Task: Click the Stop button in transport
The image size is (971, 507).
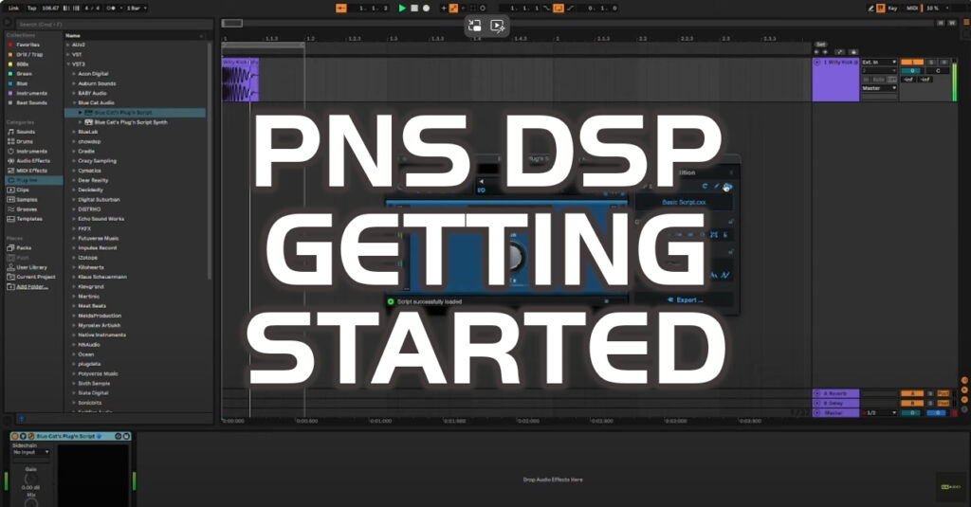Action: pos(414,8)
